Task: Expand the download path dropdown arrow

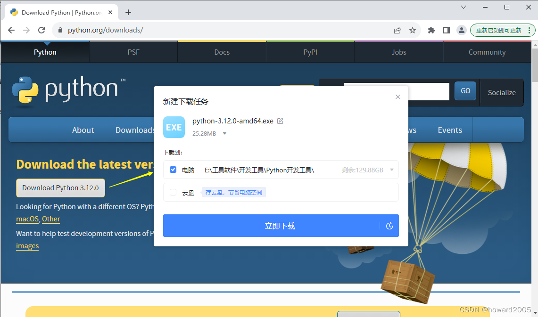Action: 392,170
